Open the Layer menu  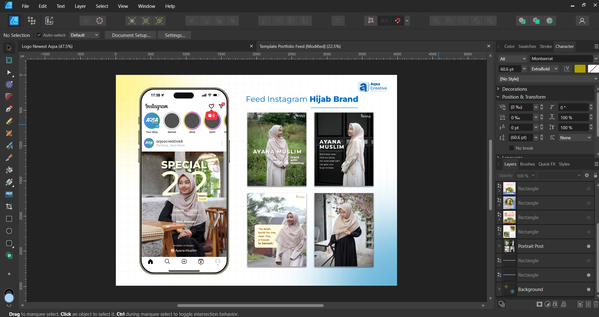[80, 6]
